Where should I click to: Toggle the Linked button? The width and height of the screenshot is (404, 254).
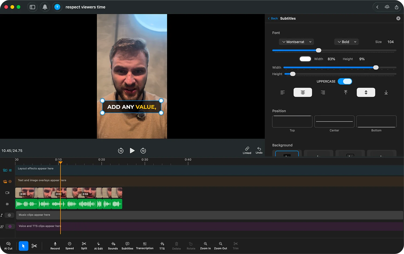247,150
